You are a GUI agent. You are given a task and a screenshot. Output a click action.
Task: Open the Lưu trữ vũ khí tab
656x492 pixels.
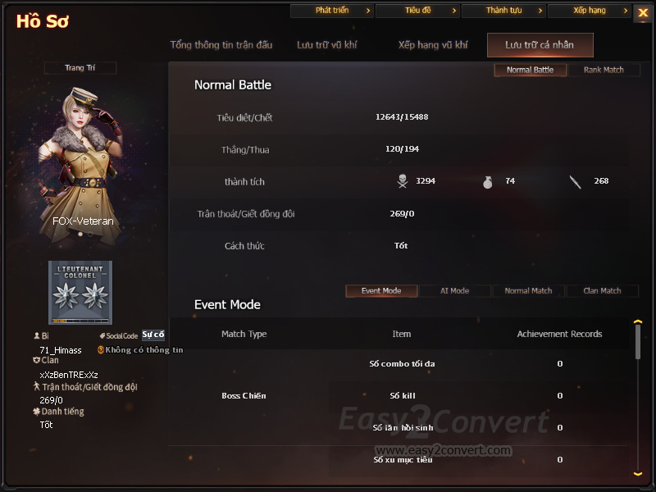click(326, 45)
